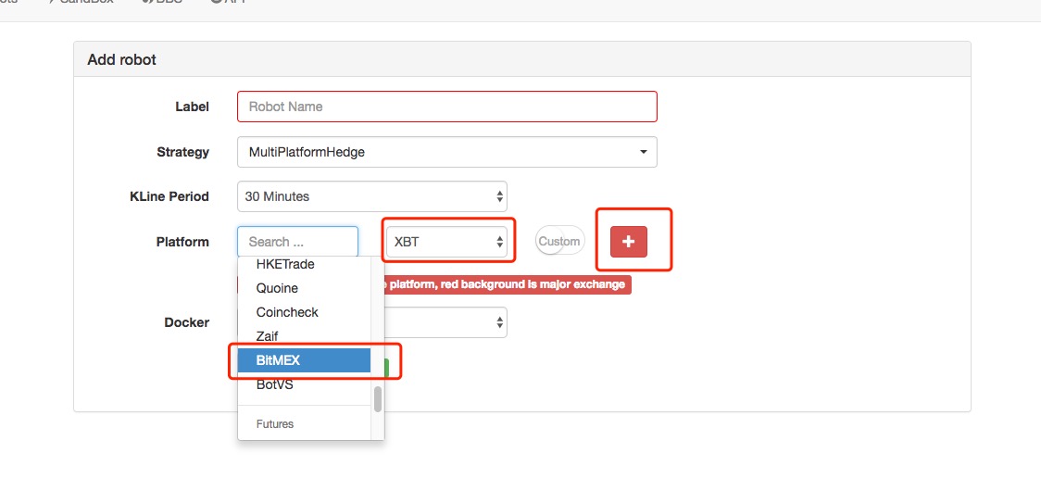Select the highlighted BitMEX platform

(x=304, y=360)
